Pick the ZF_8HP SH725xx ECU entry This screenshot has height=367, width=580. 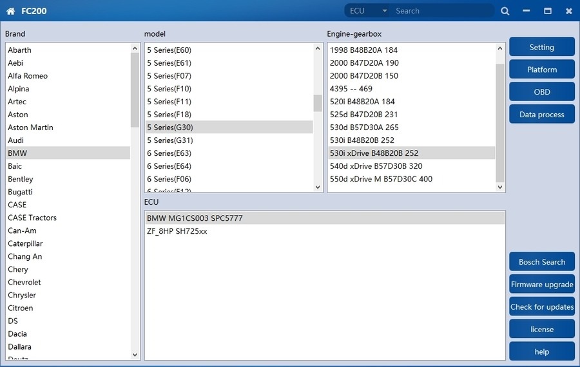[177, 231]
